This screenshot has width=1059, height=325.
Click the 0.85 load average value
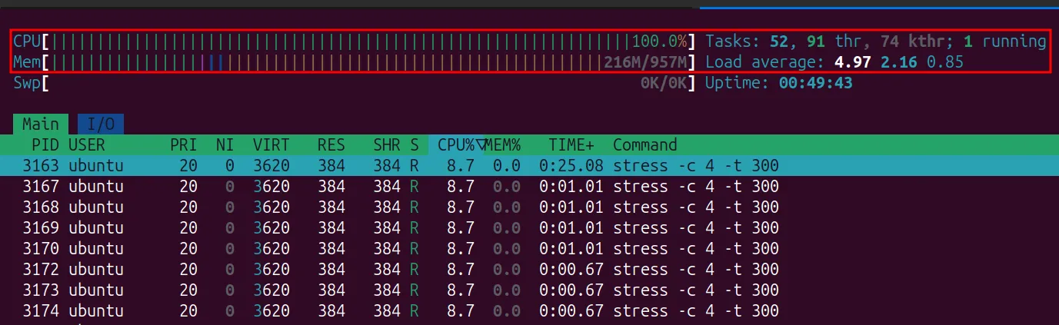pos(945,61)
